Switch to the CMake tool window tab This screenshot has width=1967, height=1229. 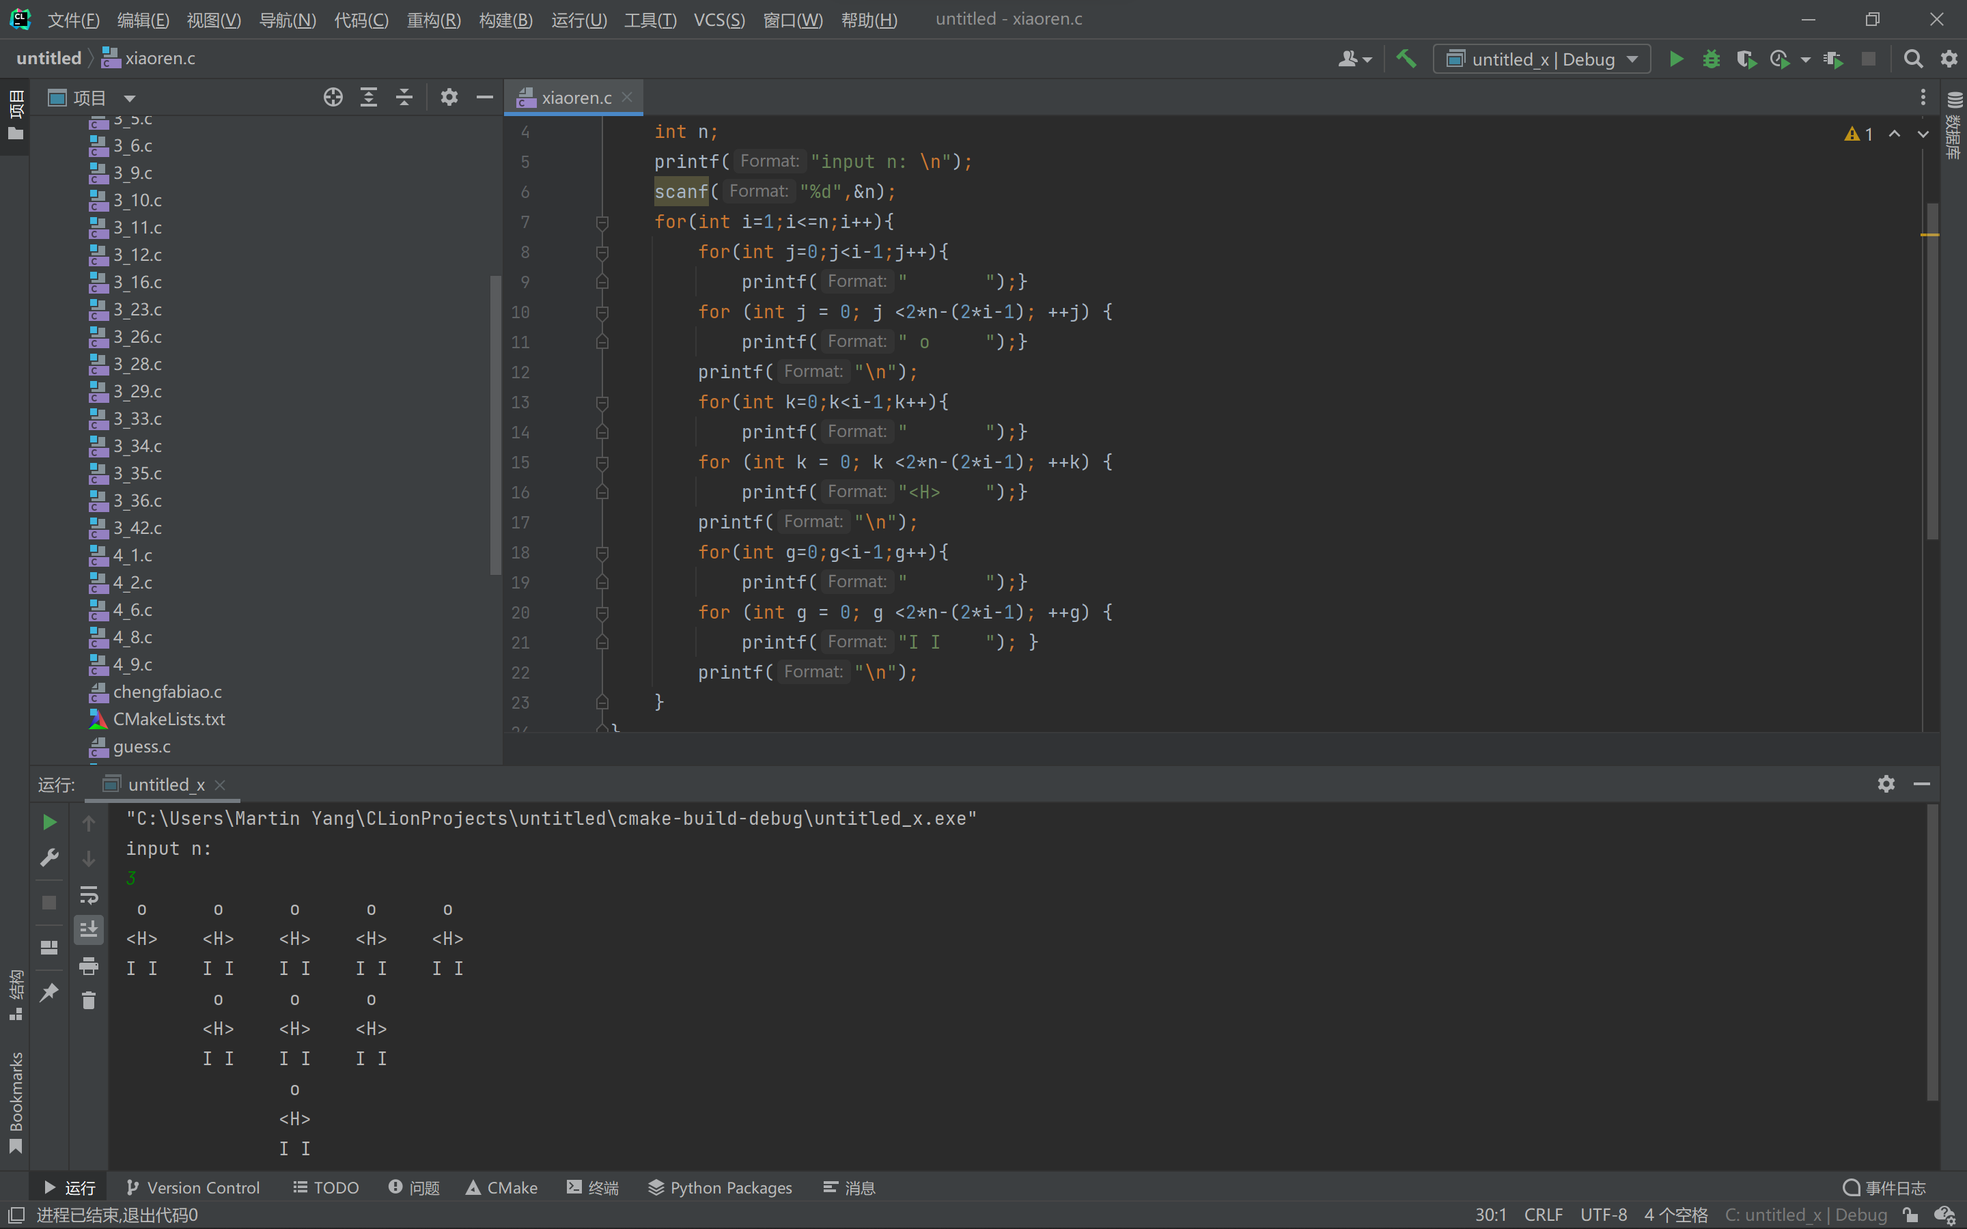tap(501, 1187)
